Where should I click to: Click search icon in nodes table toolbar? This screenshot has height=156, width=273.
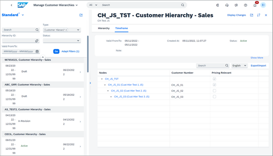tap(227, 66)
